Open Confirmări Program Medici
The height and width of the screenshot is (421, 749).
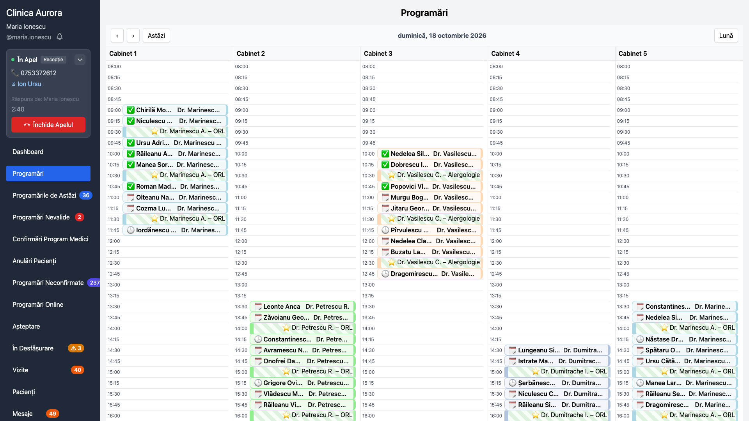point(48,239)
